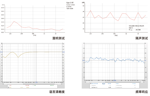150x96 pixels.
Task: Click the cursor frequency marker on the clarity axis
Action: click(x=36, y=82)
